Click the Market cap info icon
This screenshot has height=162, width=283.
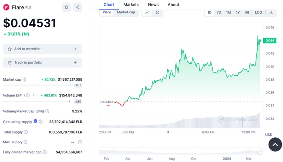click(24, 79)
